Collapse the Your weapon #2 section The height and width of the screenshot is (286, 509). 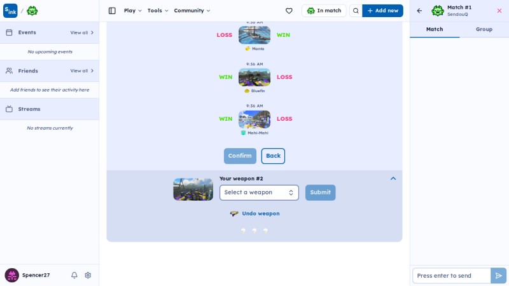coord(393,179)
